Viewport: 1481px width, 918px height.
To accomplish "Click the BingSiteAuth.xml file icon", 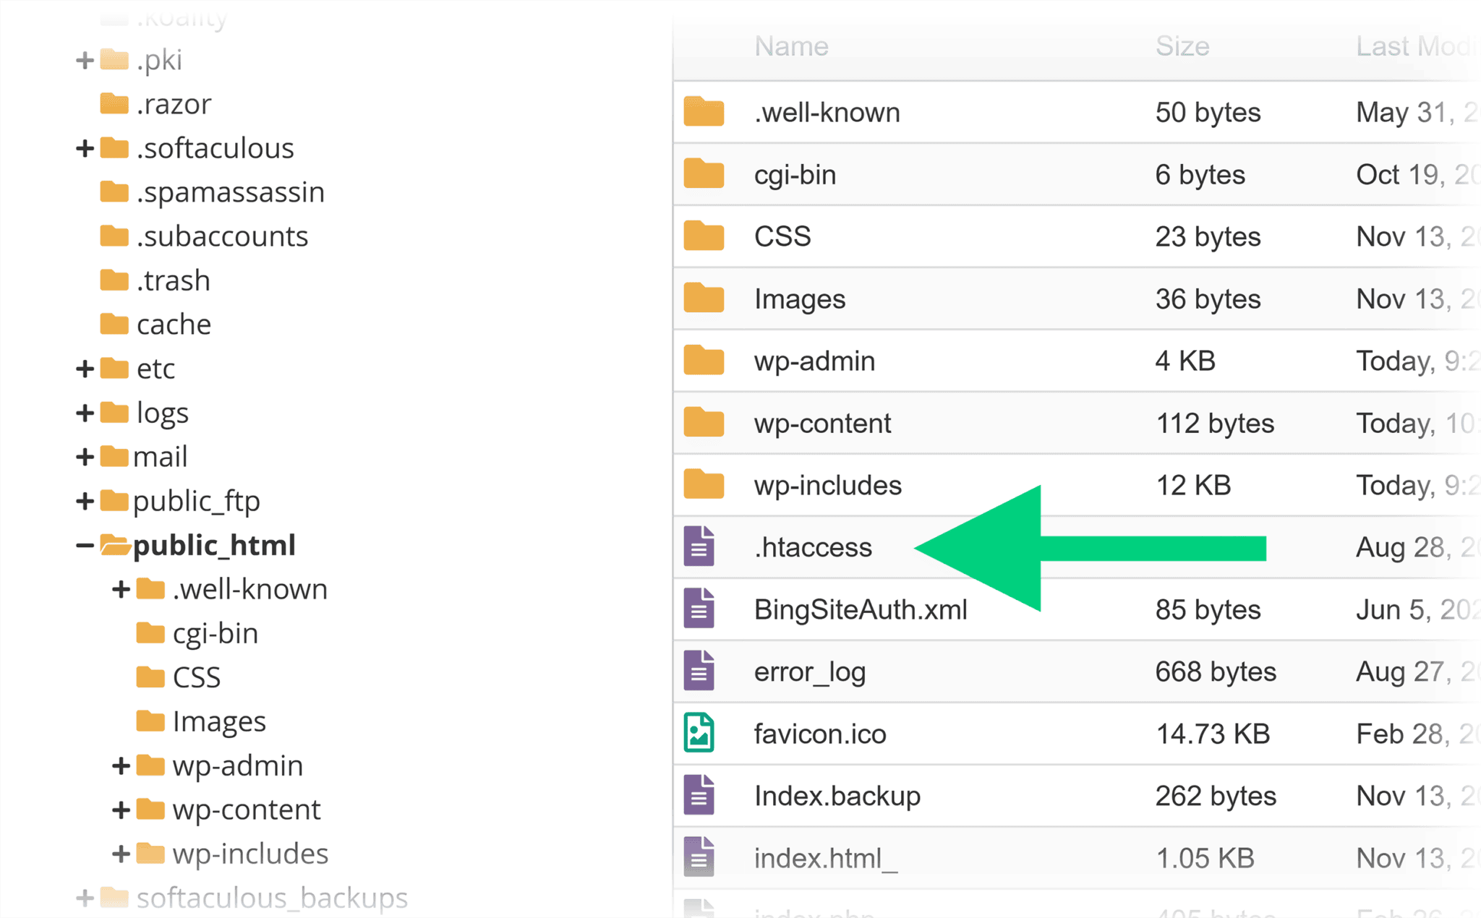I will (699, 609).
